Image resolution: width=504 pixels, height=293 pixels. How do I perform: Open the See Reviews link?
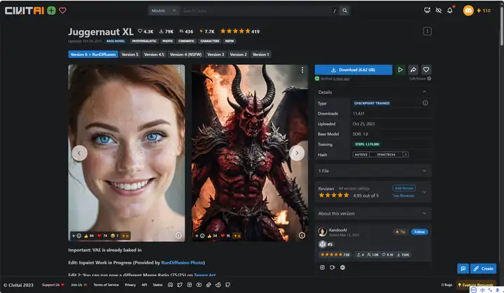[x=403, y=196]
